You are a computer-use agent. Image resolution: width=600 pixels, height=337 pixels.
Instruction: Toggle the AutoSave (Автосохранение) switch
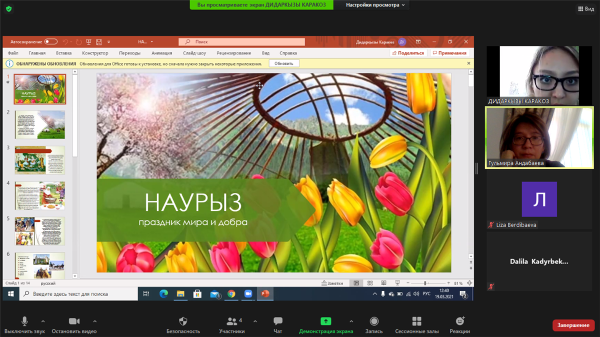[51, 42]
